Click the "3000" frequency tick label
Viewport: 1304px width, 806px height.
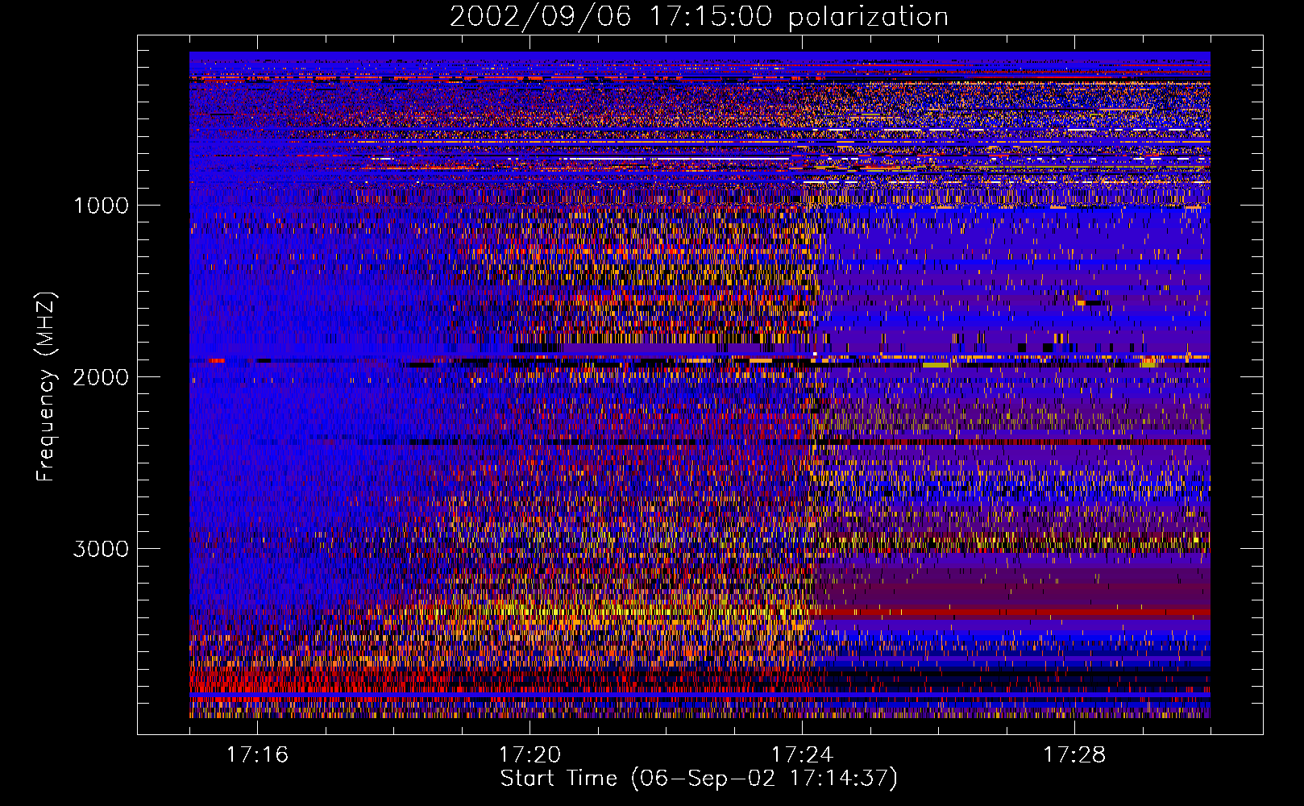tap(101, 549)
